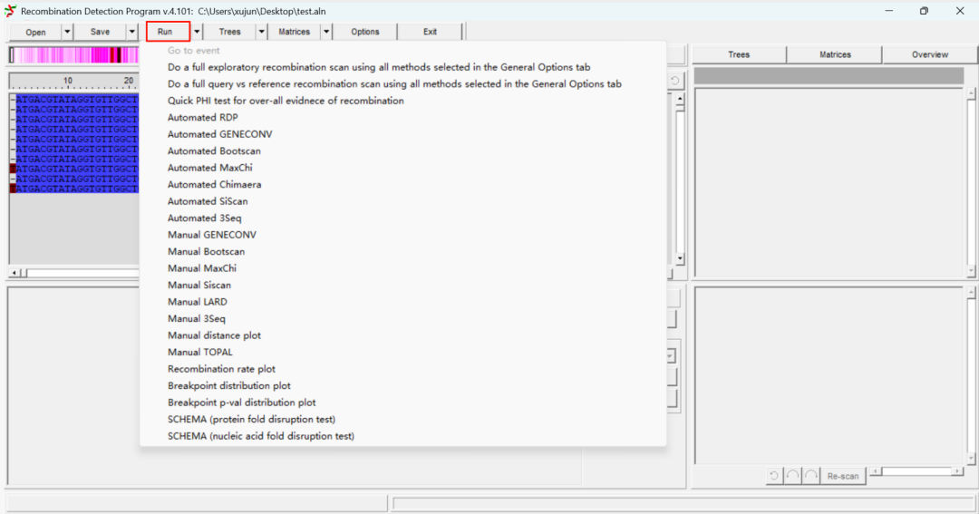Screen dimensions: 979x514
Task: Click left arrow of sequence alignment horizontal scrollbar
Action: click(15, 273)
